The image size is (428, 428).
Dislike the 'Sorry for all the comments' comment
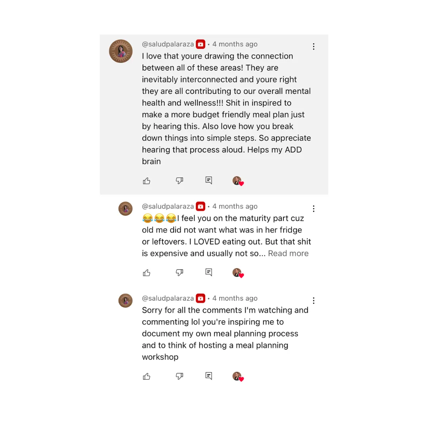[x=180, y=376]
